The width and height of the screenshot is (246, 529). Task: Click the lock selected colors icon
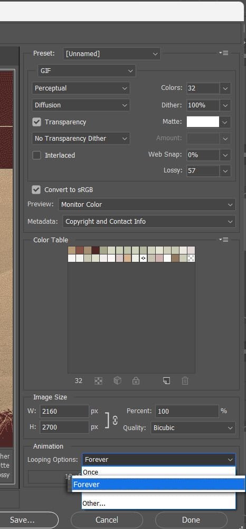pyautogui.click(x=136, y=381)
